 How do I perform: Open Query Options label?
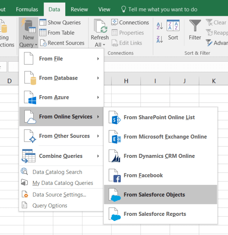click(50, 205)
